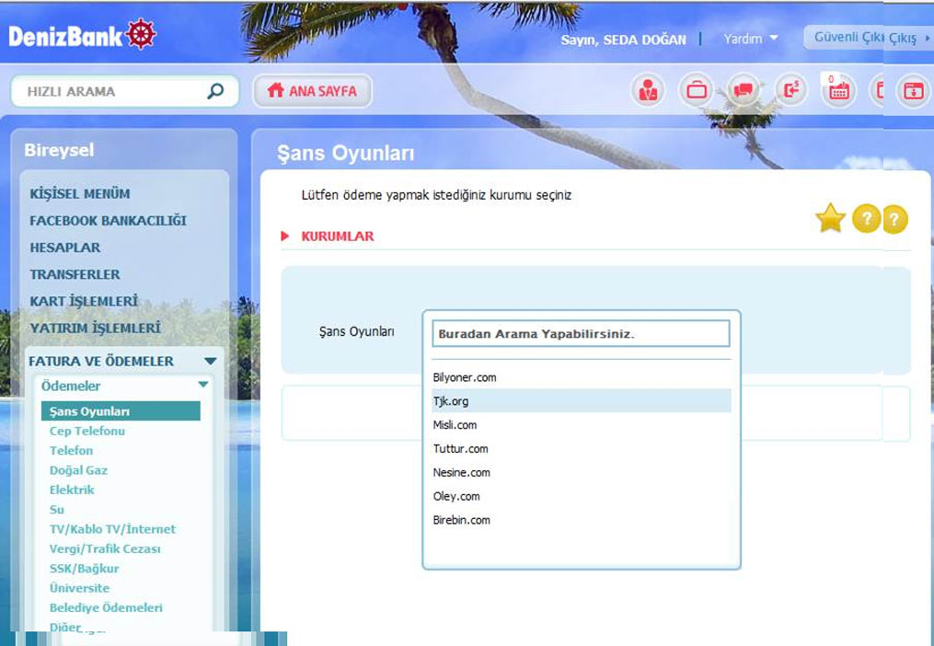
Task: Open the Yardım dropdown
Action: [751, 39]
